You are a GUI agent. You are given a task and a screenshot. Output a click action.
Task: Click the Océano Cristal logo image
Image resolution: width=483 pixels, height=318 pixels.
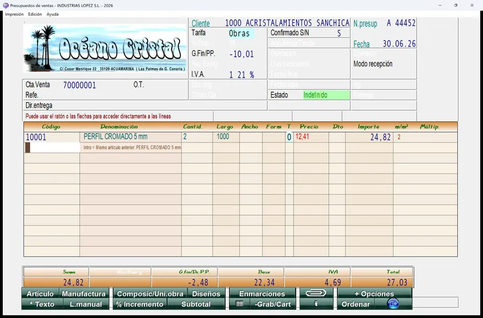(105, 48)
